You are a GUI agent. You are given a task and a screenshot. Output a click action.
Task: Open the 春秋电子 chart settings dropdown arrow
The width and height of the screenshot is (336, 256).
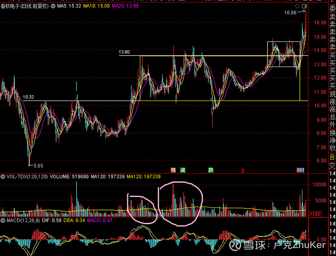(x=53, y=6)
